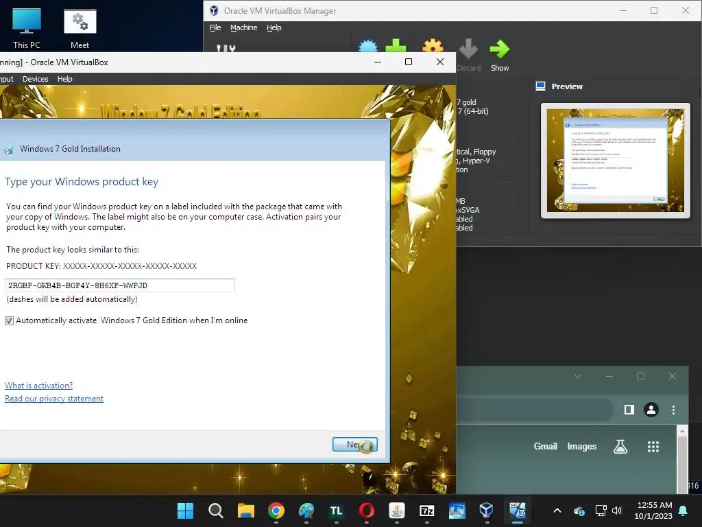Open File Explorer from the taskbar

click(246, 511)
